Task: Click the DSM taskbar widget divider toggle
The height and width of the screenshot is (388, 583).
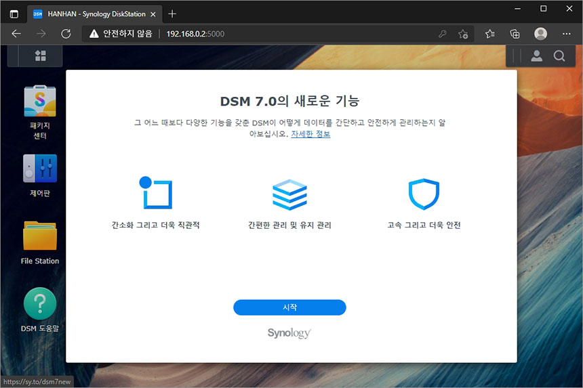Action: tap(517, 56)
